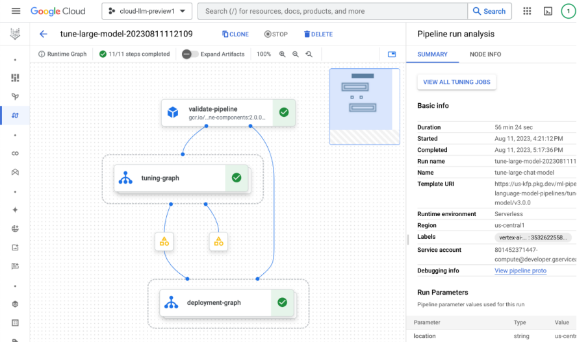Click the run title tune-large-model-20230811112109
577x342 pixels.
pos(126,34)
